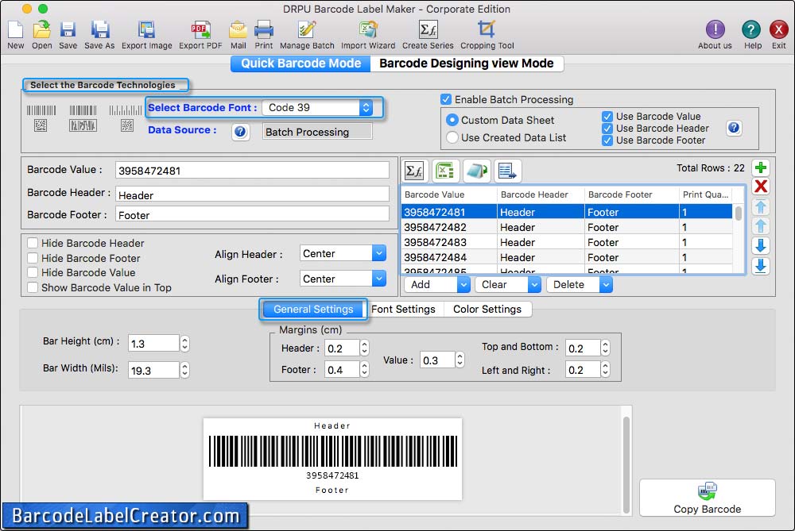Click the Footer margin stepper

(x=365, y=369)
